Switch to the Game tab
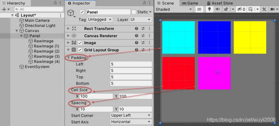This screenshot has height=126, width=279. pos(190,3)
